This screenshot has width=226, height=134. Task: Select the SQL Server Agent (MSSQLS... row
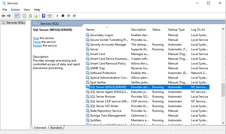(x=147, y=92)
